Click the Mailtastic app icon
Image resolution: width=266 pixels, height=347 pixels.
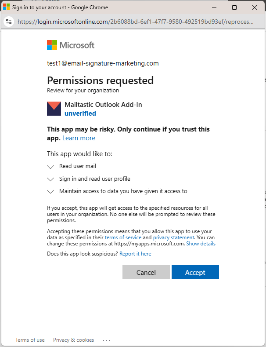(54, 109)
